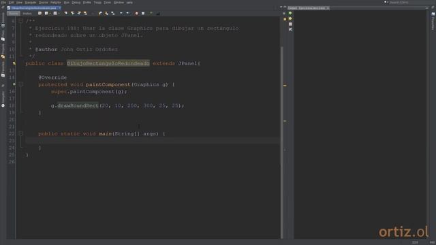Click the shift line right icon
Viewport: 436px width, 245px height.
(127, 13)
